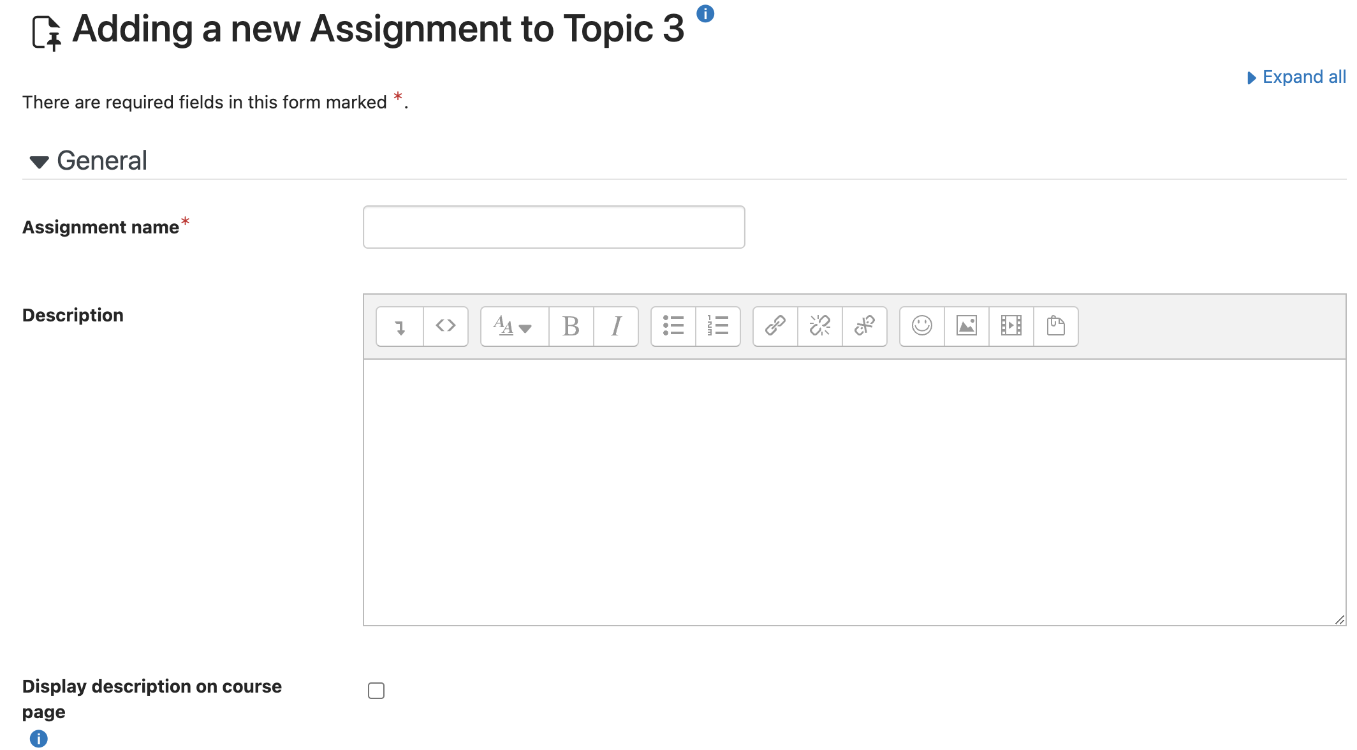This screenshot has width=1357, height=750.
Task: Open the emoji picker
Action: point(922,327)
